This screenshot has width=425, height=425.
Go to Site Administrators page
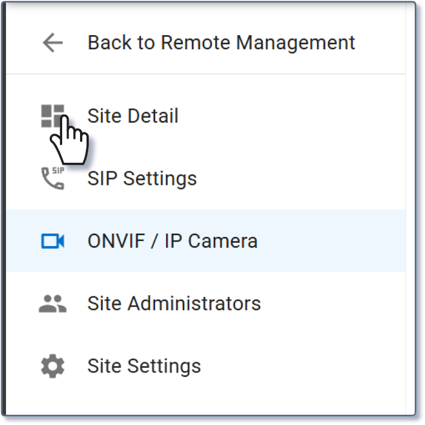174,304
